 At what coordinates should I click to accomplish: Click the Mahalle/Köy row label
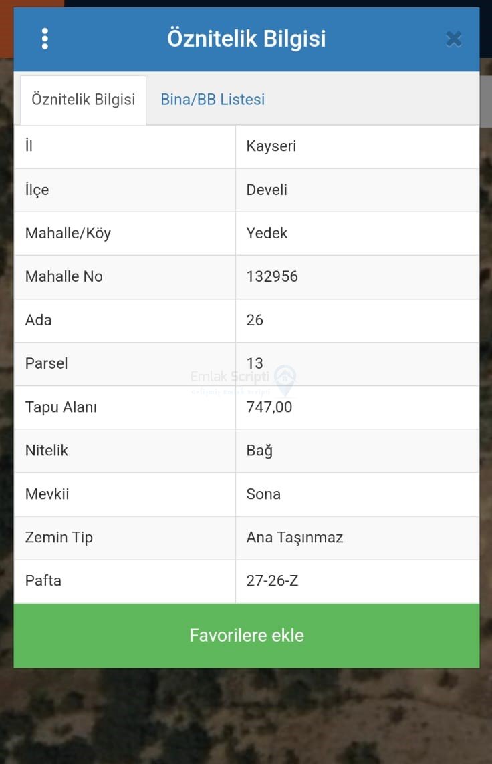point(68,233)
